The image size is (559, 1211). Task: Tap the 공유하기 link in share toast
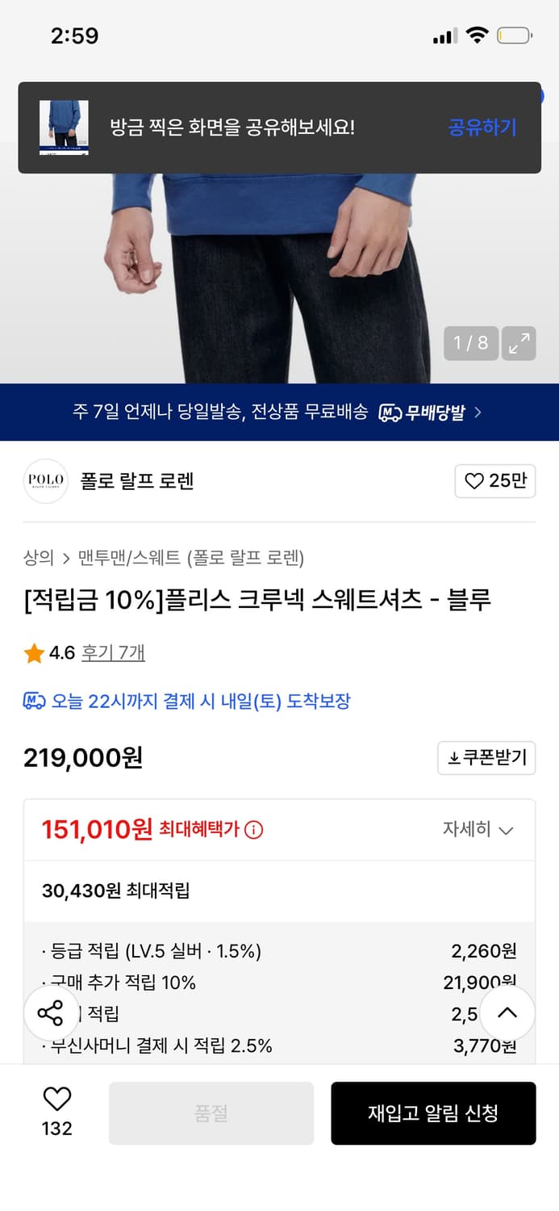pos(482,128)
